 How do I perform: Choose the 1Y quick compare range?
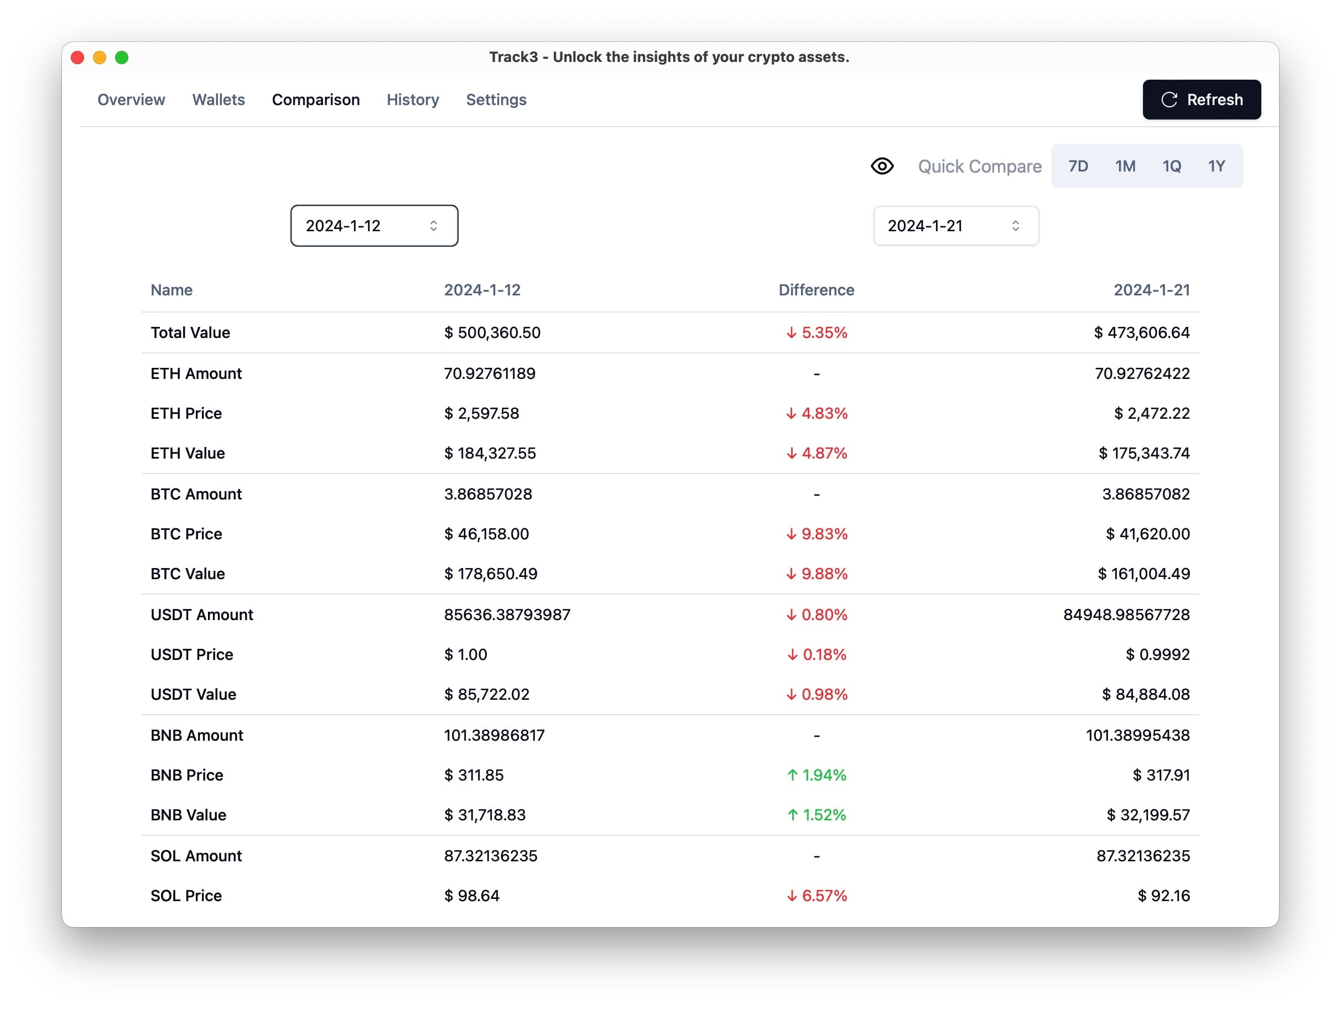[x=1216, y=166]
